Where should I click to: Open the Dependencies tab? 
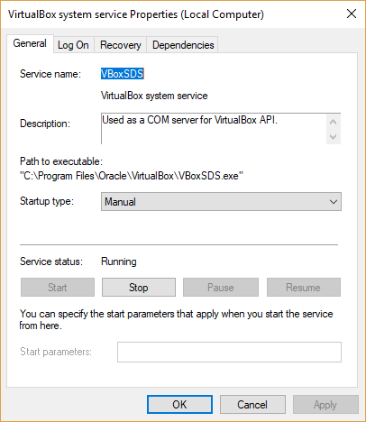pos(183,45)
